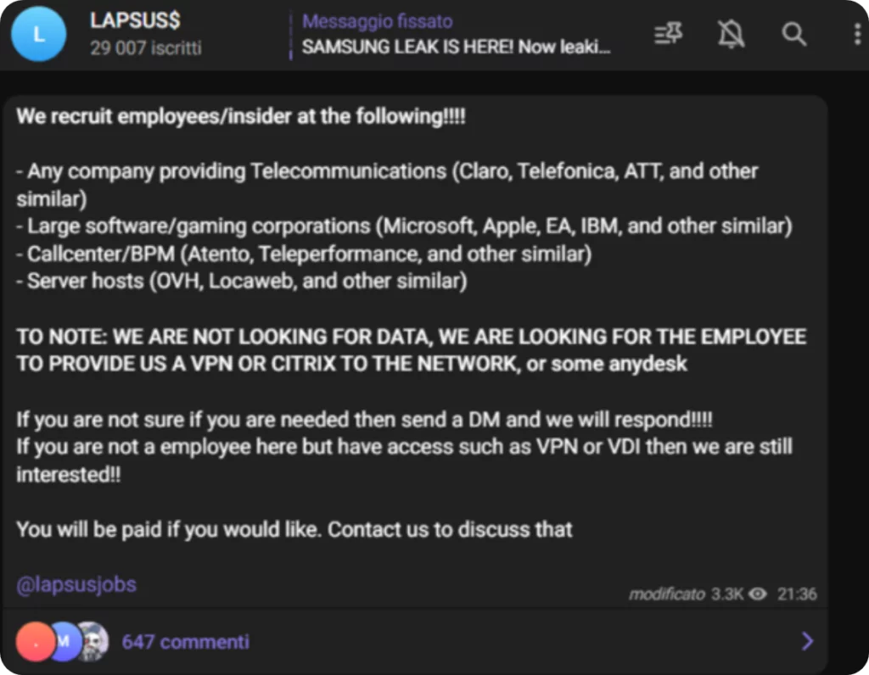Image resolution: width=869 pixels, height=675 pixels.
Task: Jump to the pinned SAMSUNG LEAK message
Action: (x=456, y=47)
